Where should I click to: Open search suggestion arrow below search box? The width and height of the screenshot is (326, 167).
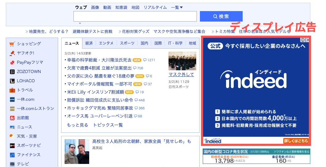[80, 23]
